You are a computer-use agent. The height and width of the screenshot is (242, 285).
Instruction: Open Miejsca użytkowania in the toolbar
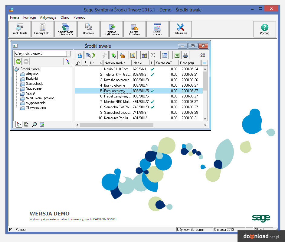[112, 29]
